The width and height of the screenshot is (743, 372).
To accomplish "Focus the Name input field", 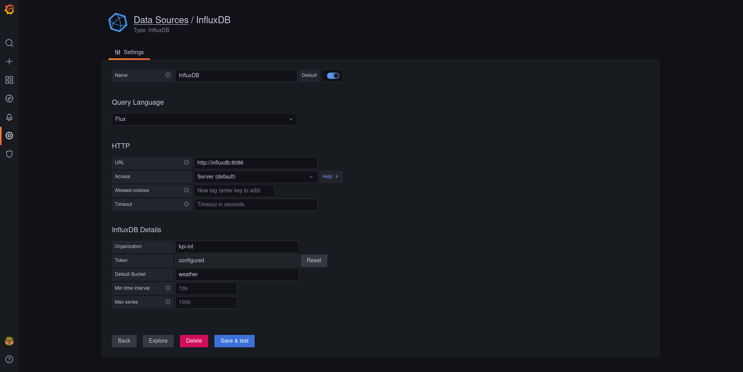I will (x=236, y=76).
